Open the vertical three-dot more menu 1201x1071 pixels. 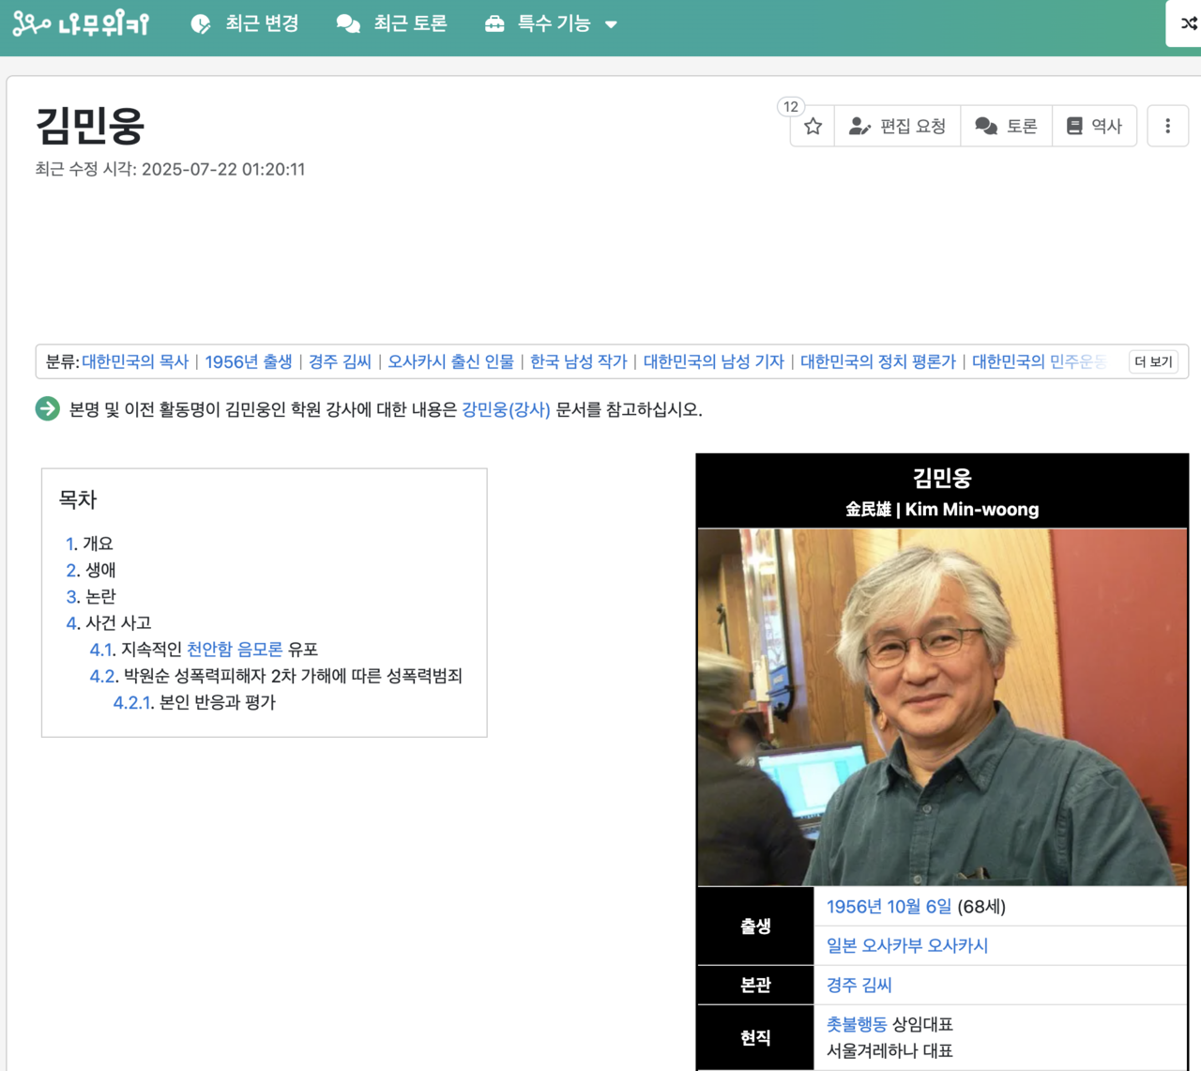[1167, 125]
